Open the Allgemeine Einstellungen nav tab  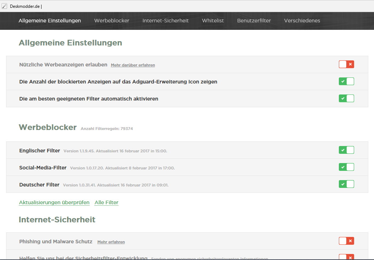click(50, 21)
